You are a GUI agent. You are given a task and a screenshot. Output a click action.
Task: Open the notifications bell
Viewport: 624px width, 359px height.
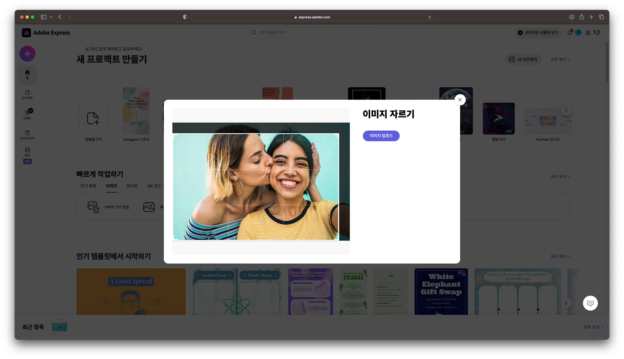point(570,33)
